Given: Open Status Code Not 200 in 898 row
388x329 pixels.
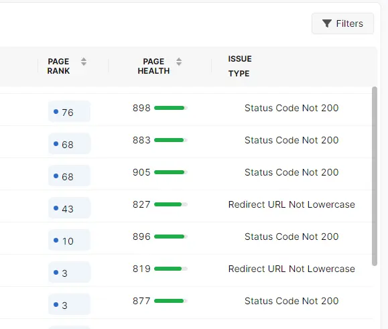Looking at the screenshot, I should pos(292,108).
